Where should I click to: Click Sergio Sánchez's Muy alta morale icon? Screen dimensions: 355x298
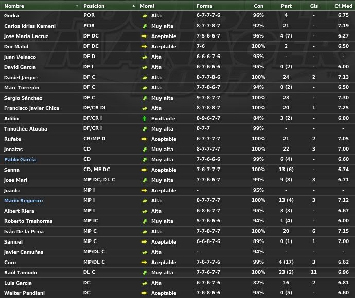145,98
